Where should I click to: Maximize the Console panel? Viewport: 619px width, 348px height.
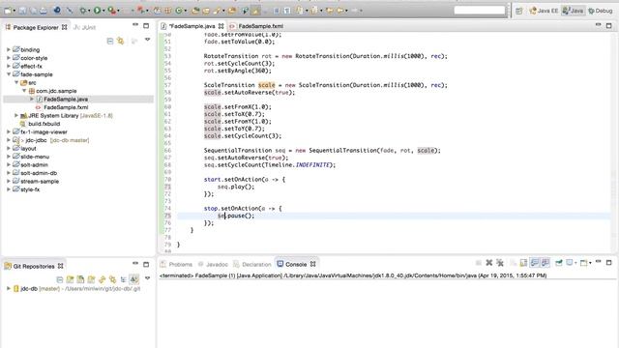(608, 262)
